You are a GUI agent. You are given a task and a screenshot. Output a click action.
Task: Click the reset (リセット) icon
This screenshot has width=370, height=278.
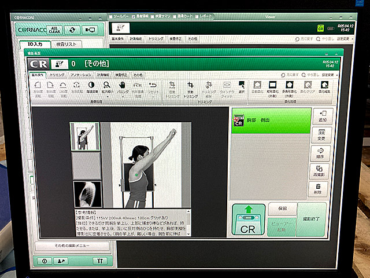click(153, 85)
